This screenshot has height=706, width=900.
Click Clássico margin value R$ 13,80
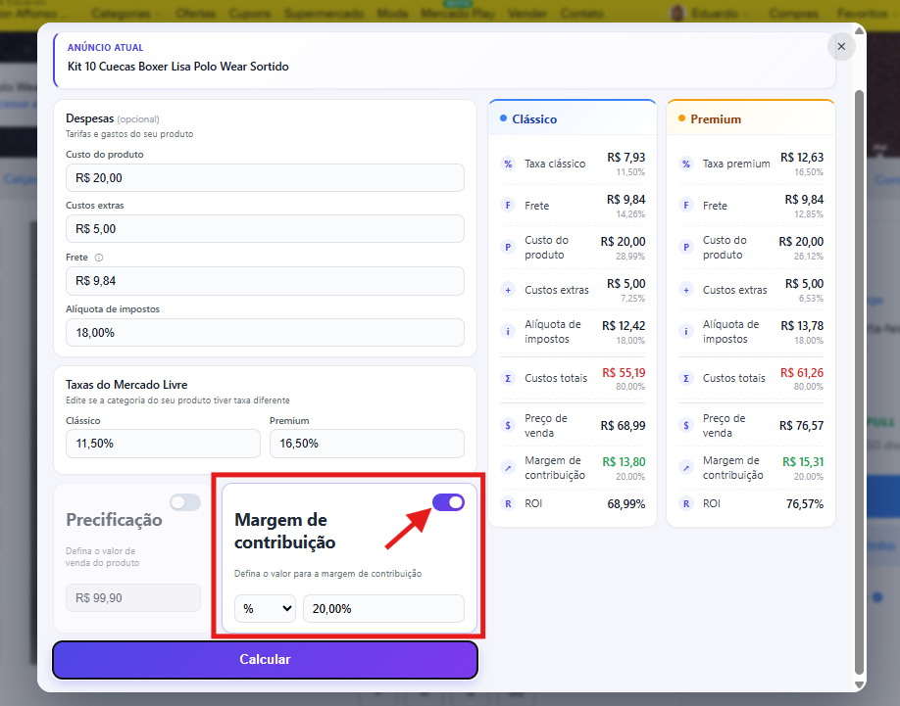(x=624, y=462)
